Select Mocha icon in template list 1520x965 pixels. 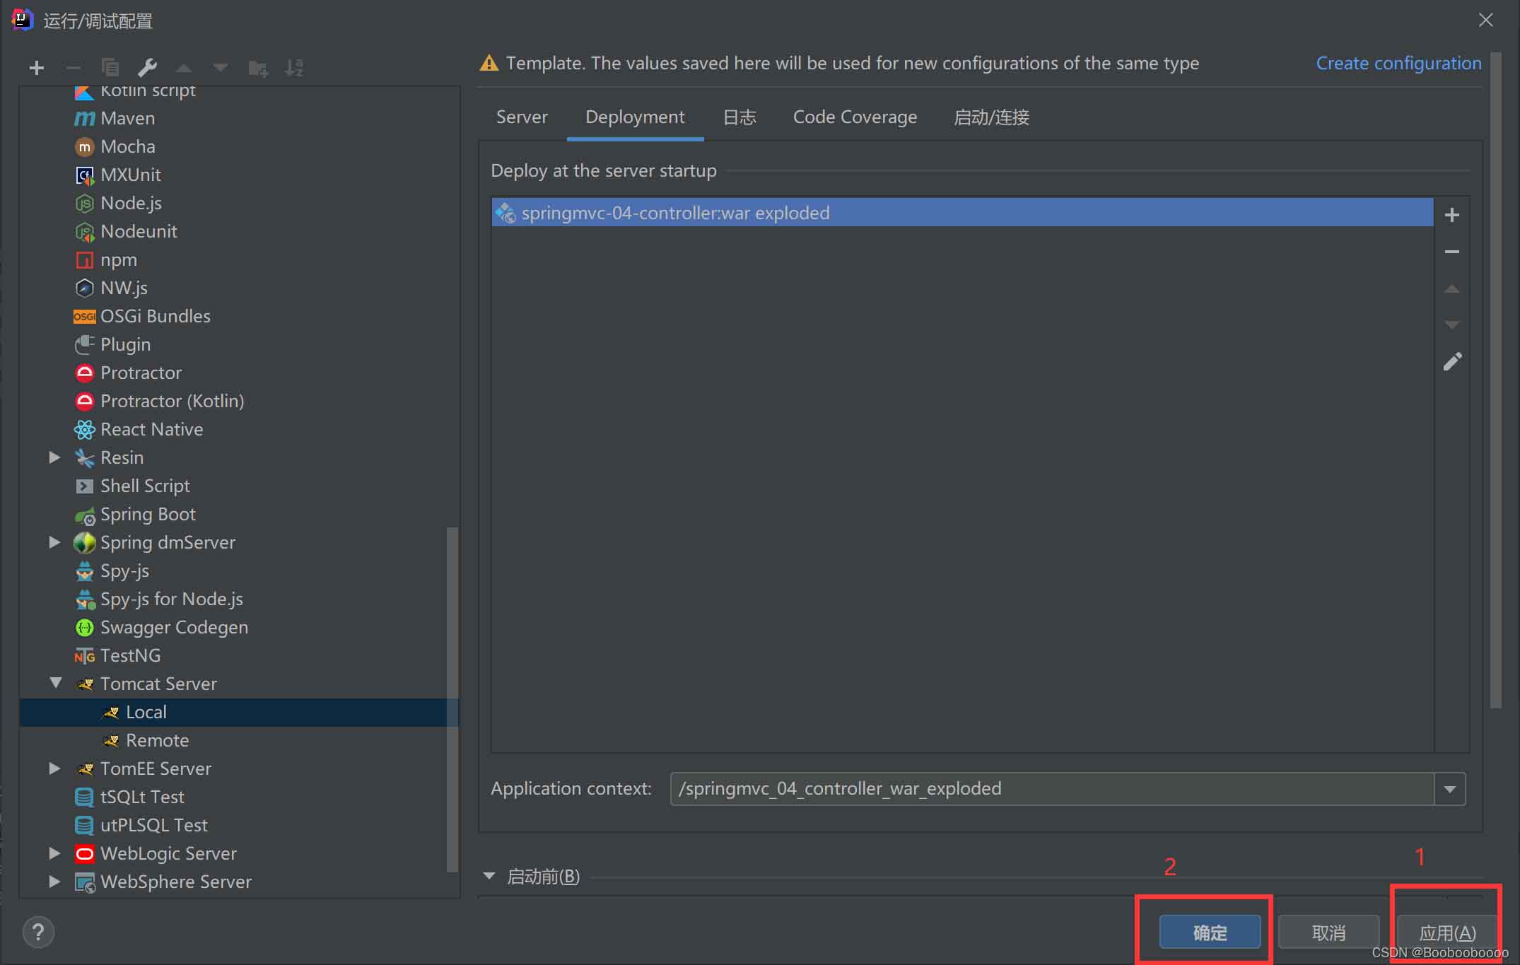(x=84, y=146)
